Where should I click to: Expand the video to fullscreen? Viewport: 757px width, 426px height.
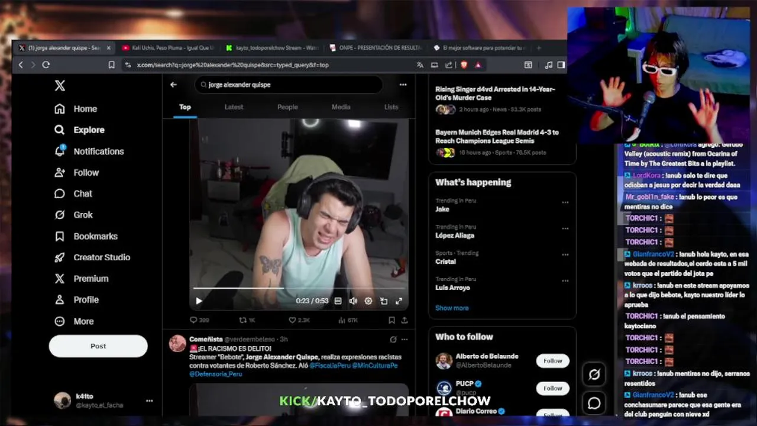399,301
